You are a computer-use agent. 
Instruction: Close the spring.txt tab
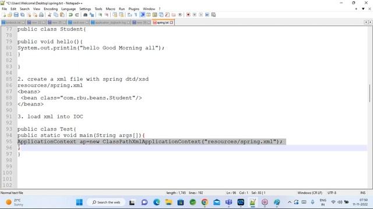click(171, 23)
